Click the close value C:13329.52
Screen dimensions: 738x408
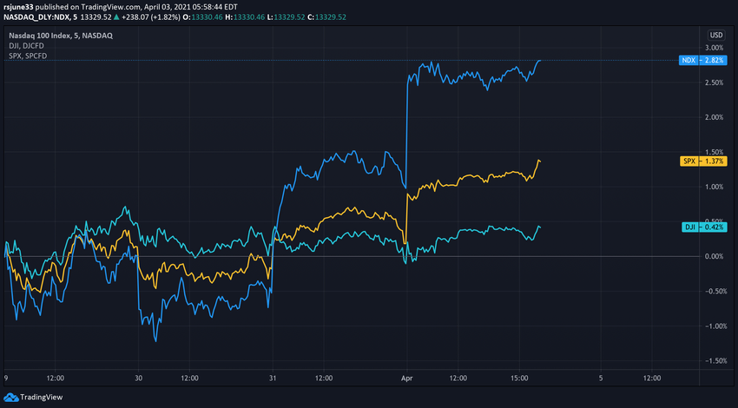tap(326, 17)
